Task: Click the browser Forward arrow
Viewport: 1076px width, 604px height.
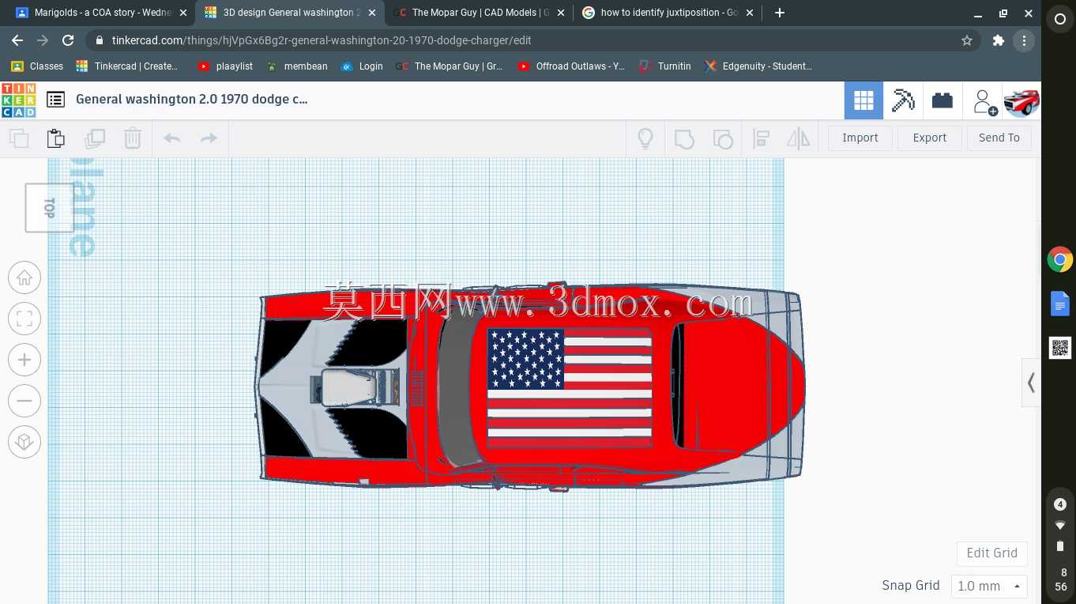Action: click(43, 40)
